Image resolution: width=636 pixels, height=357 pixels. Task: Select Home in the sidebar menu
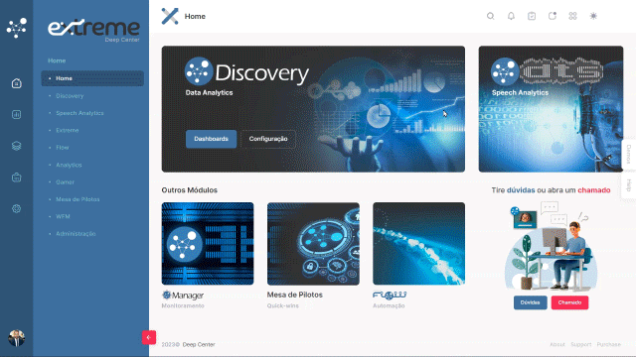click(92, 78)
